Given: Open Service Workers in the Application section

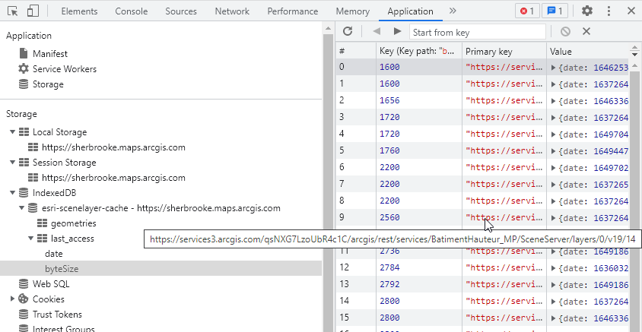Looking at the screenshot, I should pyautogui.click(x=64, y=69).
